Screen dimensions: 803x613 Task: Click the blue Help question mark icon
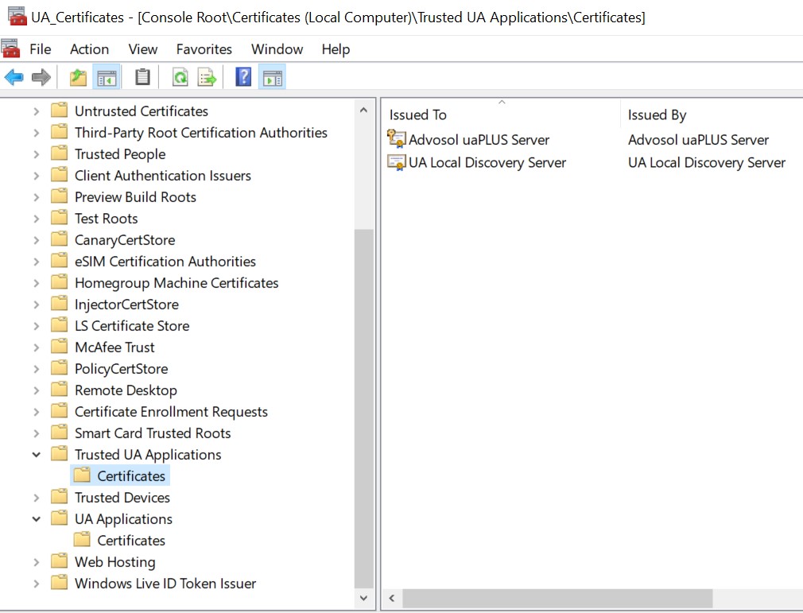[243, 77]
